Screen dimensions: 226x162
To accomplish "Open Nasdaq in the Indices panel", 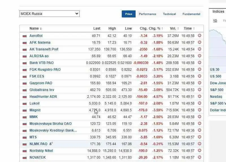I will point(216,96).
